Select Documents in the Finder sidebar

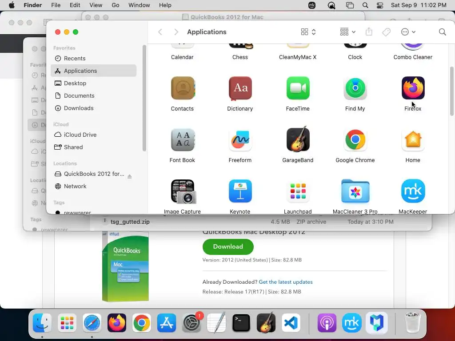point(93,96)
